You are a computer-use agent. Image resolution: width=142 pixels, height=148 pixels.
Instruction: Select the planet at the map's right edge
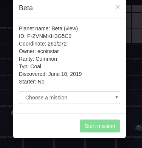pyautogui.click(x=139, y=129)
